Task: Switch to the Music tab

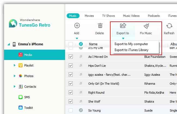Action: pyautogui.click(x=73, y=16)
